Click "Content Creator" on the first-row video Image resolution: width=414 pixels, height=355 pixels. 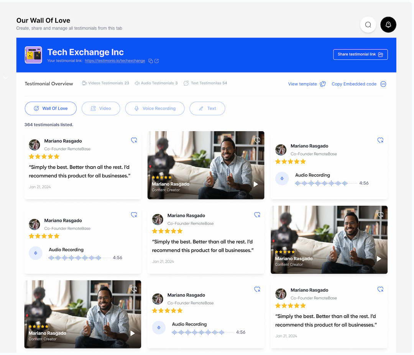tap(166, 190)
